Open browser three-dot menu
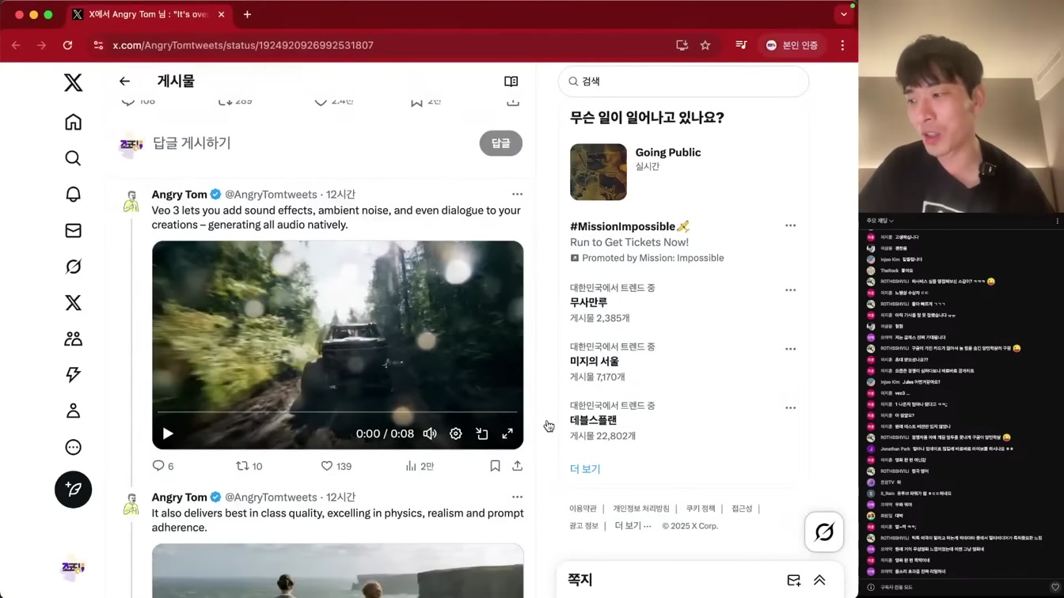 click(842, 46)
